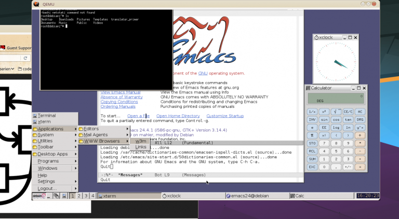Image resolution: width=399 pixels, height=219 pixels.
Task: Switch to workspace 1 in the pager
Action: click(73, 196)
